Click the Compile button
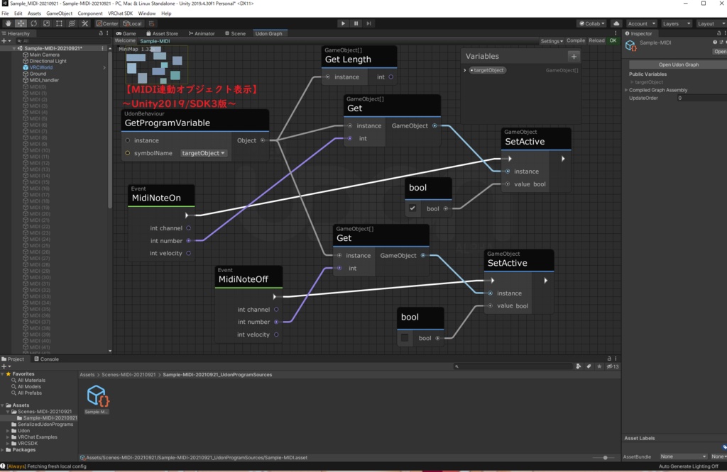727x472 pixels. click(576, 40)
